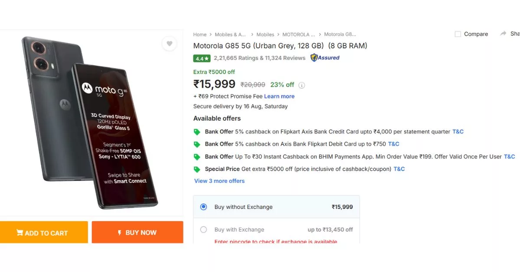Open the MOTOROLA breadcrumb entry
The height and width of the screenshot is (272, 520).
click(x=299, y=34)
